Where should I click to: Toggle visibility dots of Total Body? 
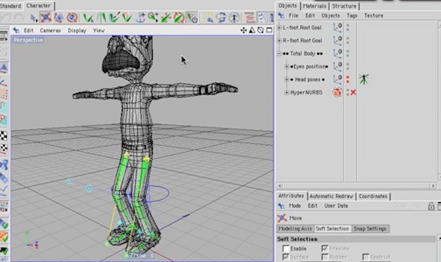tap(348, 53)
